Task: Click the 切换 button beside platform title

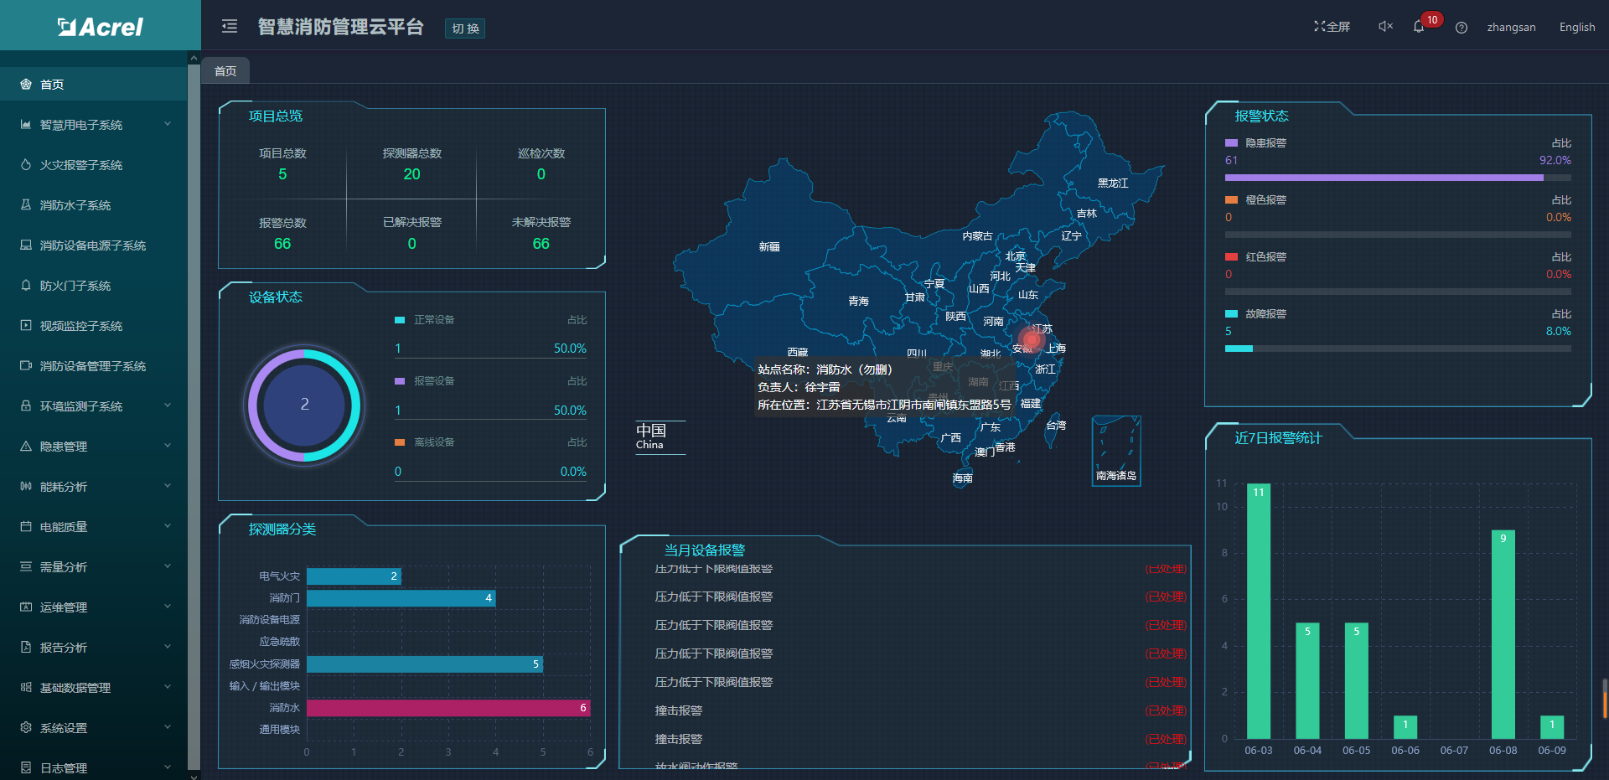Action: click(x=465, y=28)
